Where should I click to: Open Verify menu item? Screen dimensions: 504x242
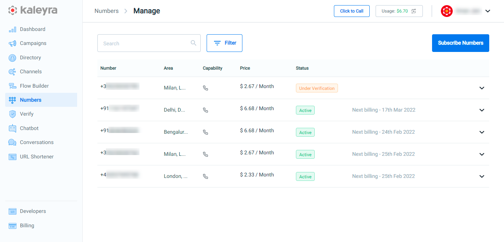[41, 114]
